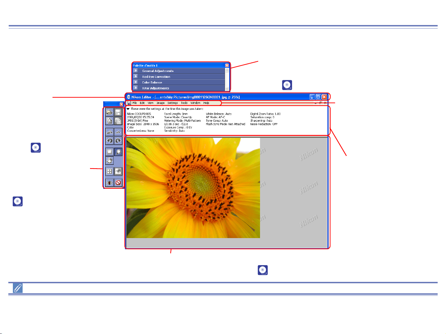
Task: Click the 'Sensitivity: Auto' entry
Action: [175, 131]
